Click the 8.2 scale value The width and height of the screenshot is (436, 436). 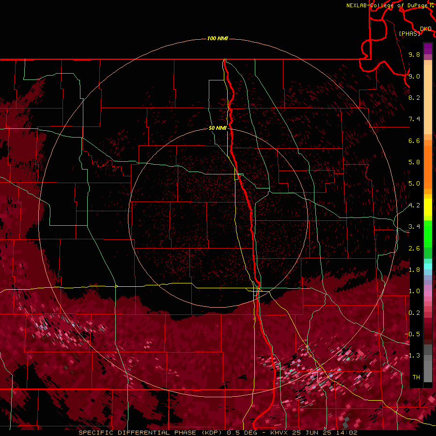[x=414, y=97]
